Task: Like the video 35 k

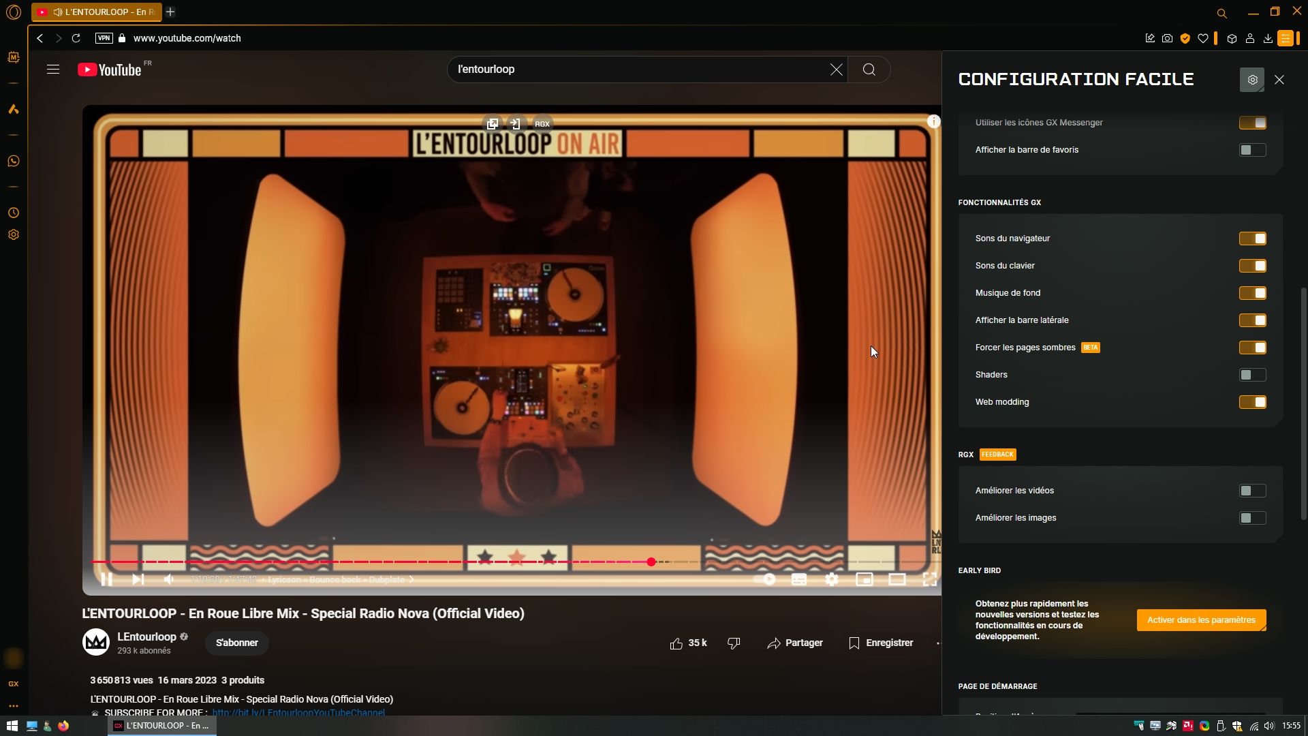Action: (688, 643)
